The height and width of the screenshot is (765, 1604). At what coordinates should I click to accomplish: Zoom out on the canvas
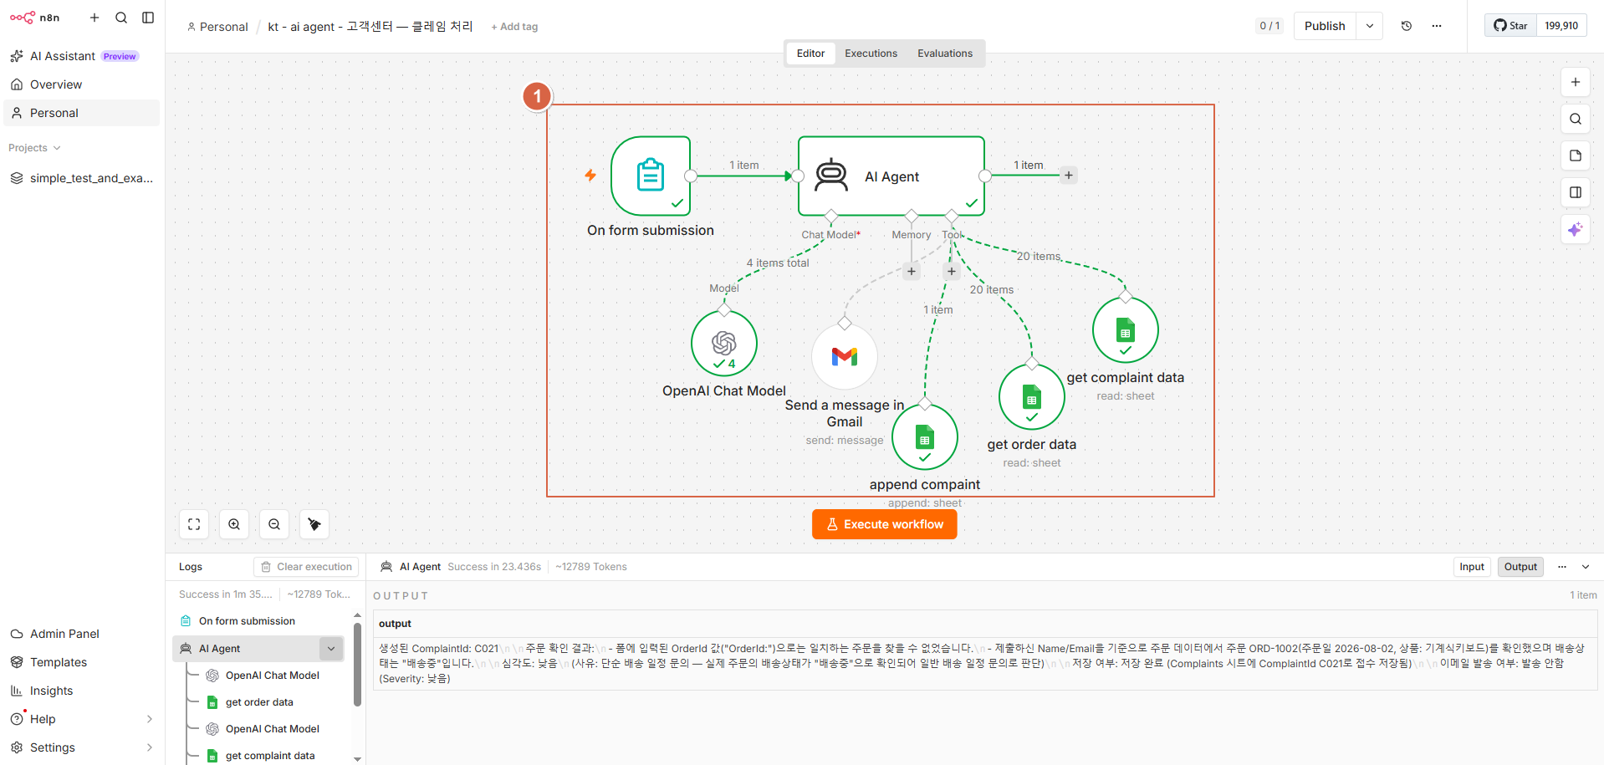tap(274, 524)
